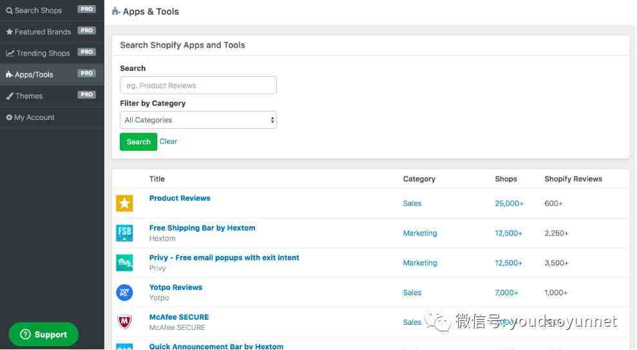The width and height of the screenshot is (637, 350).
Task: Click the Privy app icon
Action: tap(124, 263)
